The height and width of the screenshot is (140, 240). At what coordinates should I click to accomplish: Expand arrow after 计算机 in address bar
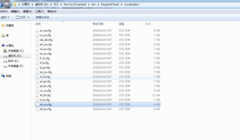(x=32, y=4)
